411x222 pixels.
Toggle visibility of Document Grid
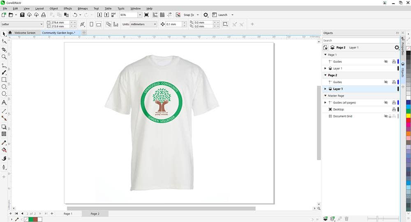[386, 116]
